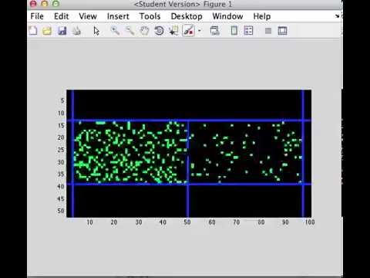The height and width of the screenshot is (278, 370).
Task: Select the Data Cursor tool
Action: tap(173, 31)
